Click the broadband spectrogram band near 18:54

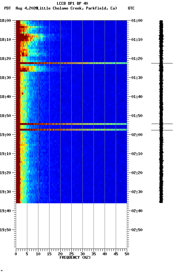click(x=71, y=124)
